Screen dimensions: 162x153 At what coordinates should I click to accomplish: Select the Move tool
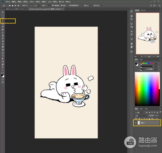(3, 12)
